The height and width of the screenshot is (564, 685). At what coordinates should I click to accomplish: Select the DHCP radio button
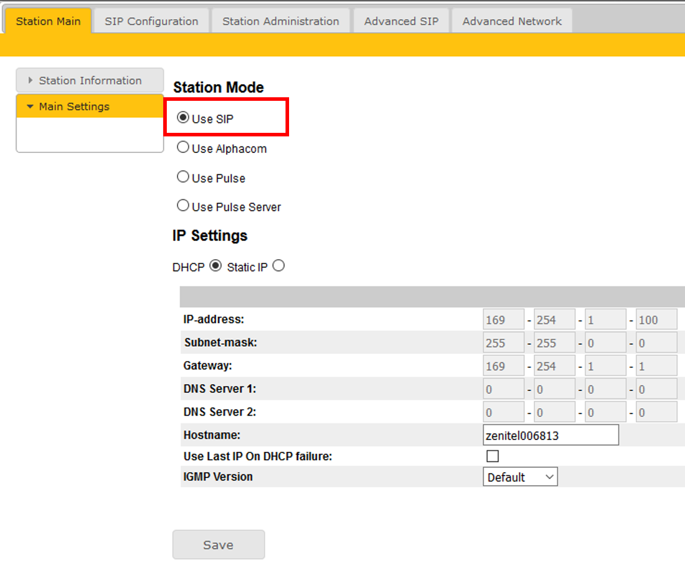coord(215,266)
